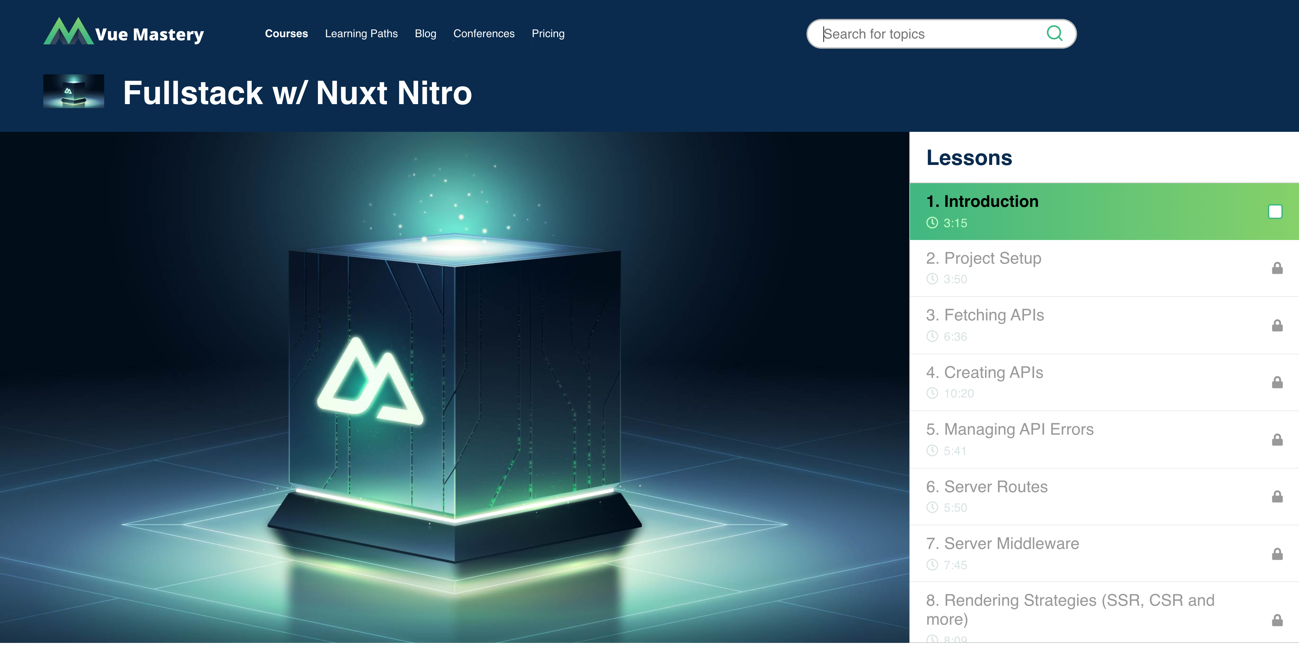Click the lock icon on Server Middleware

pyautogui.click(x=1277, y=554)
